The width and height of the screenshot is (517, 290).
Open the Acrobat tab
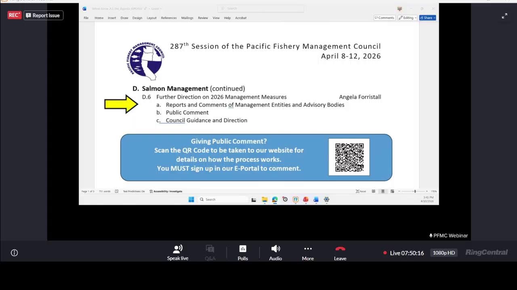click(241, 18)
